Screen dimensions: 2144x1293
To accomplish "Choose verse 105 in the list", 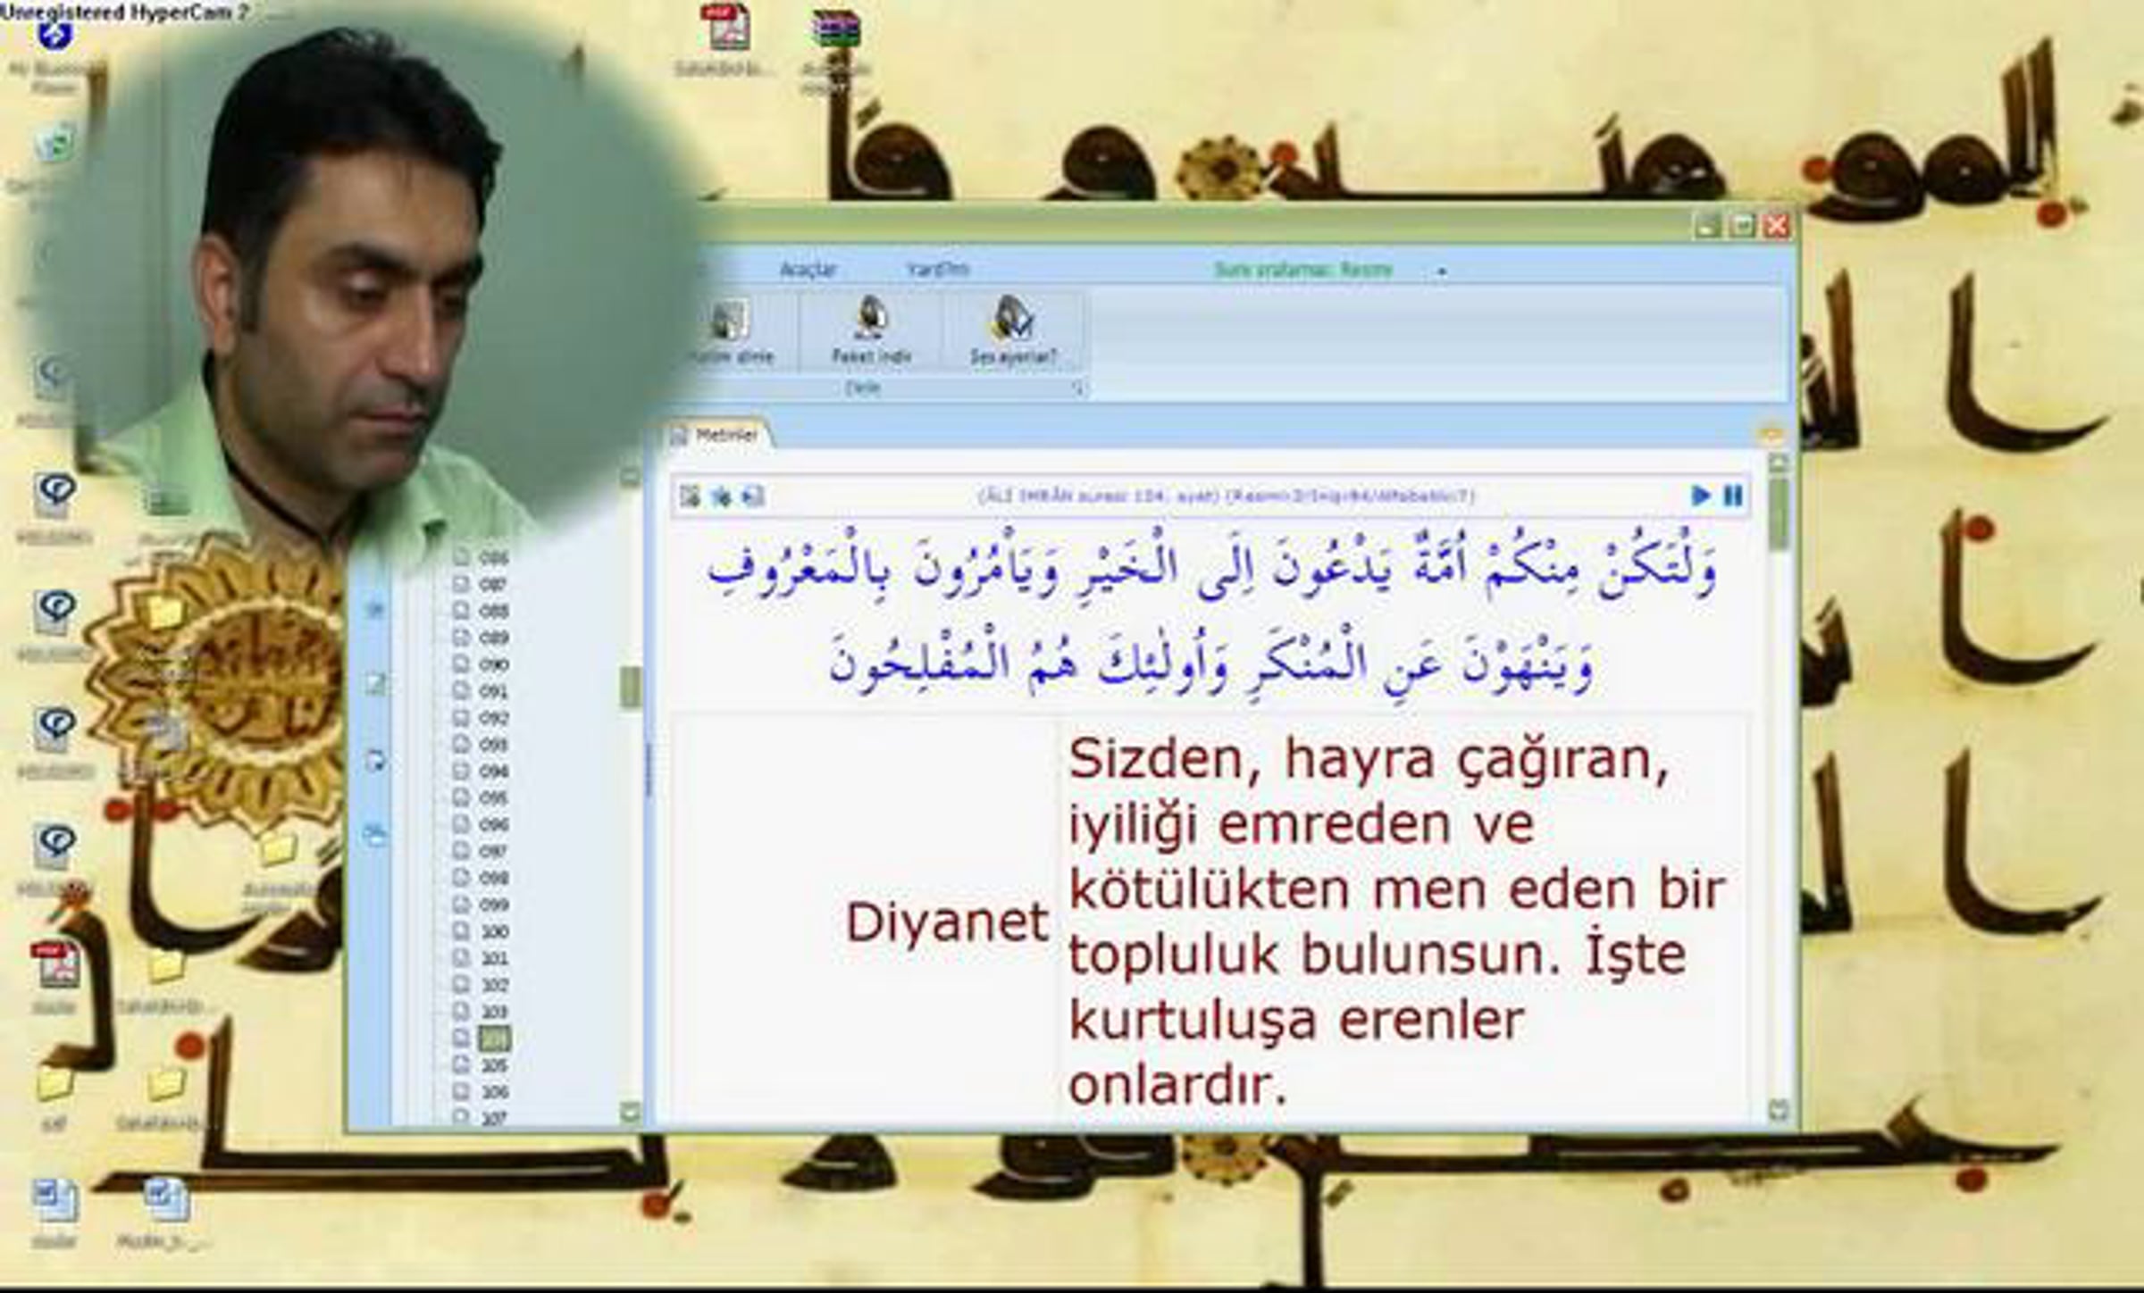I will (x=492, y=1066).
